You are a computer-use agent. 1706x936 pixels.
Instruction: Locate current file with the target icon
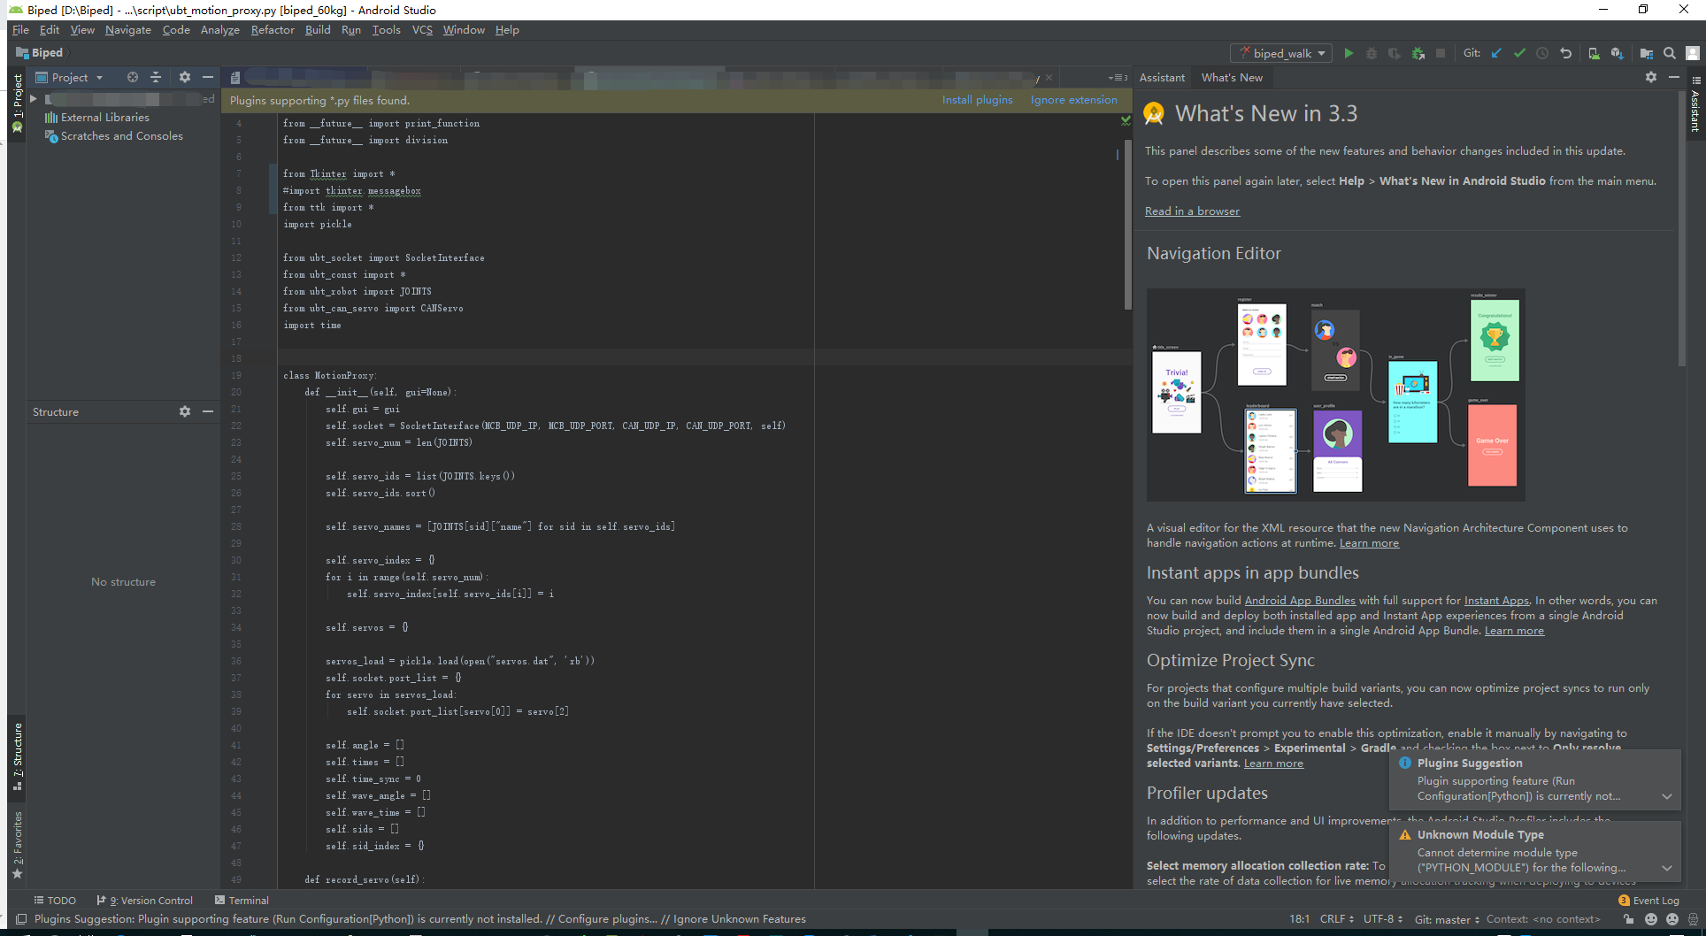pos(133,77)
